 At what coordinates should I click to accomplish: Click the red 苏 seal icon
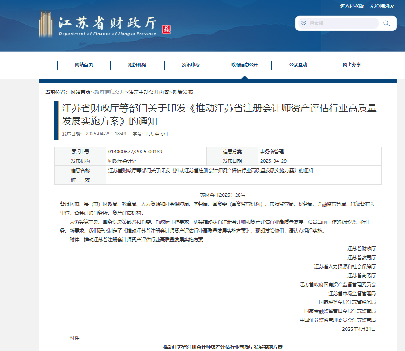coord(166,30)
